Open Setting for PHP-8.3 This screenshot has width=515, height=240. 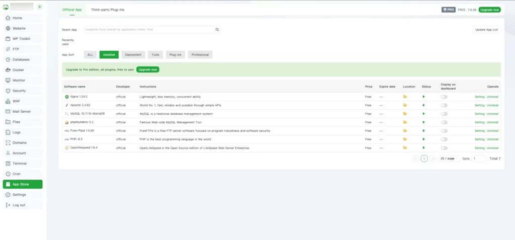479,139
